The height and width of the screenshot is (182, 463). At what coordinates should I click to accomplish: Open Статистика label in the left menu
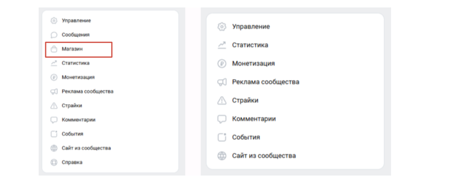76,63
